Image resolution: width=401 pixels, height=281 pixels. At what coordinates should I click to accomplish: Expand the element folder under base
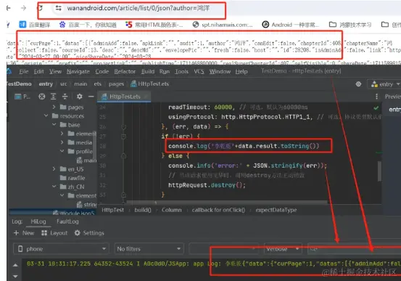coord(62,134)
